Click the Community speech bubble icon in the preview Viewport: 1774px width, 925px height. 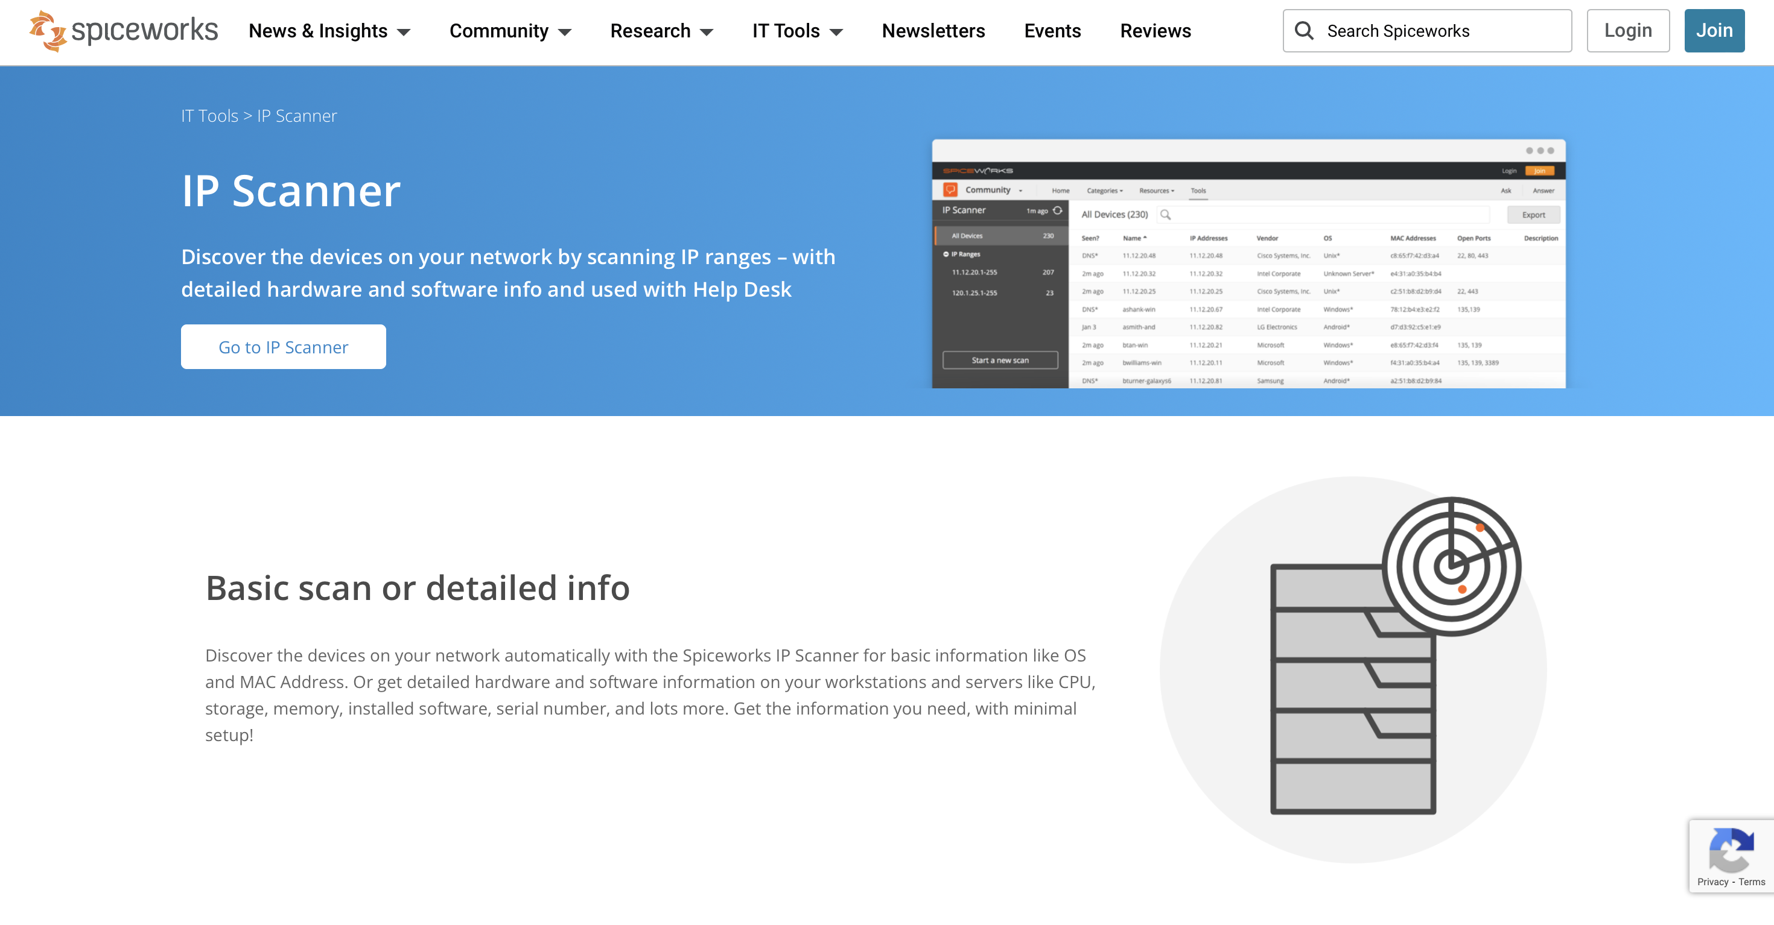click(x=952, y=190)
